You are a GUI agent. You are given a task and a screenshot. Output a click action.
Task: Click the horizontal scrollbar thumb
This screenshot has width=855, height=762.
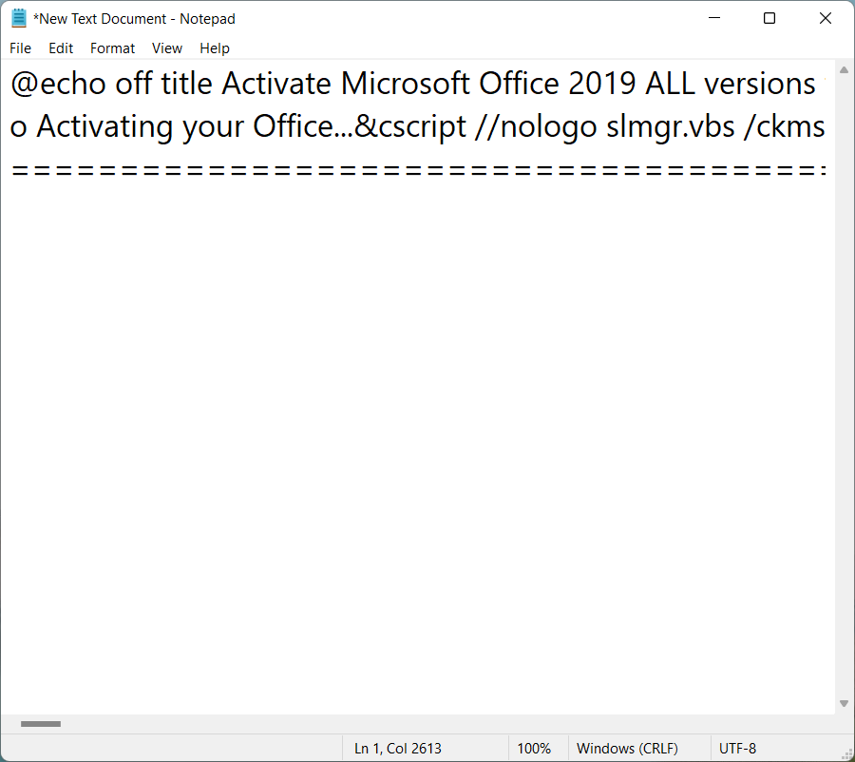41,724
